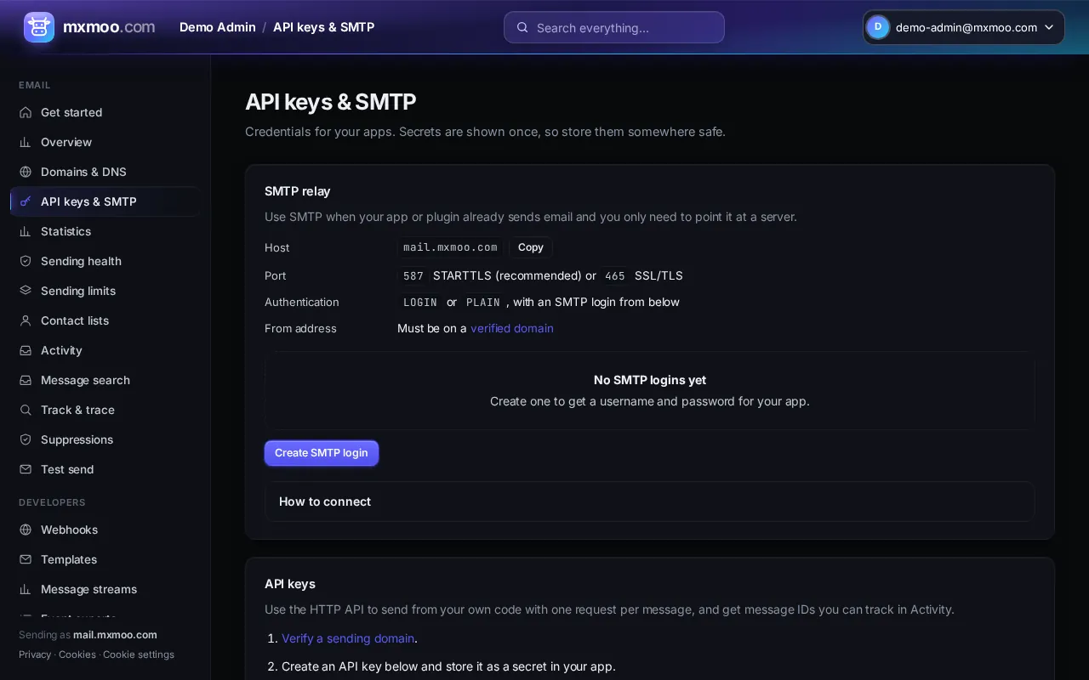The image size is (1089, 680).
Task: Click the search magnifier icon in top bar
Action: [522, 27]
